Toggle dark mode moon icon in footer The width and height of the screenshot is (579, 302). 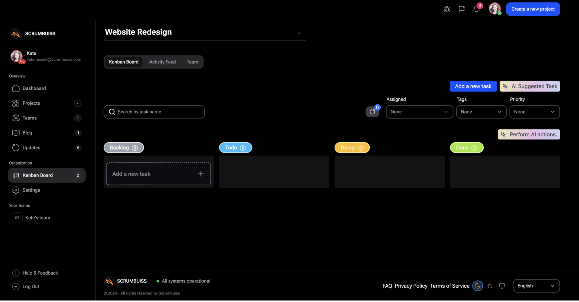coord(477,286)
